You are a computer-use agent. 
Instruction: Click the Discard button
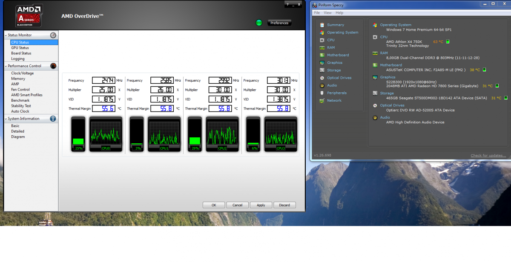[284, 205]
